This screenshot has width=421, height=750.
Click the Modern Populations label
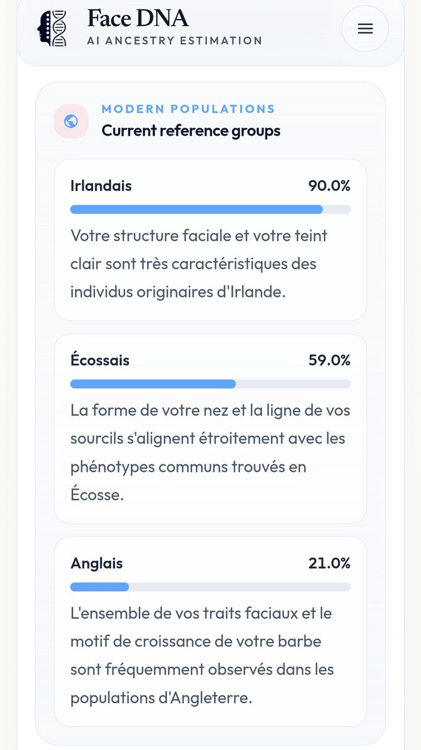[x=188, y=109]
